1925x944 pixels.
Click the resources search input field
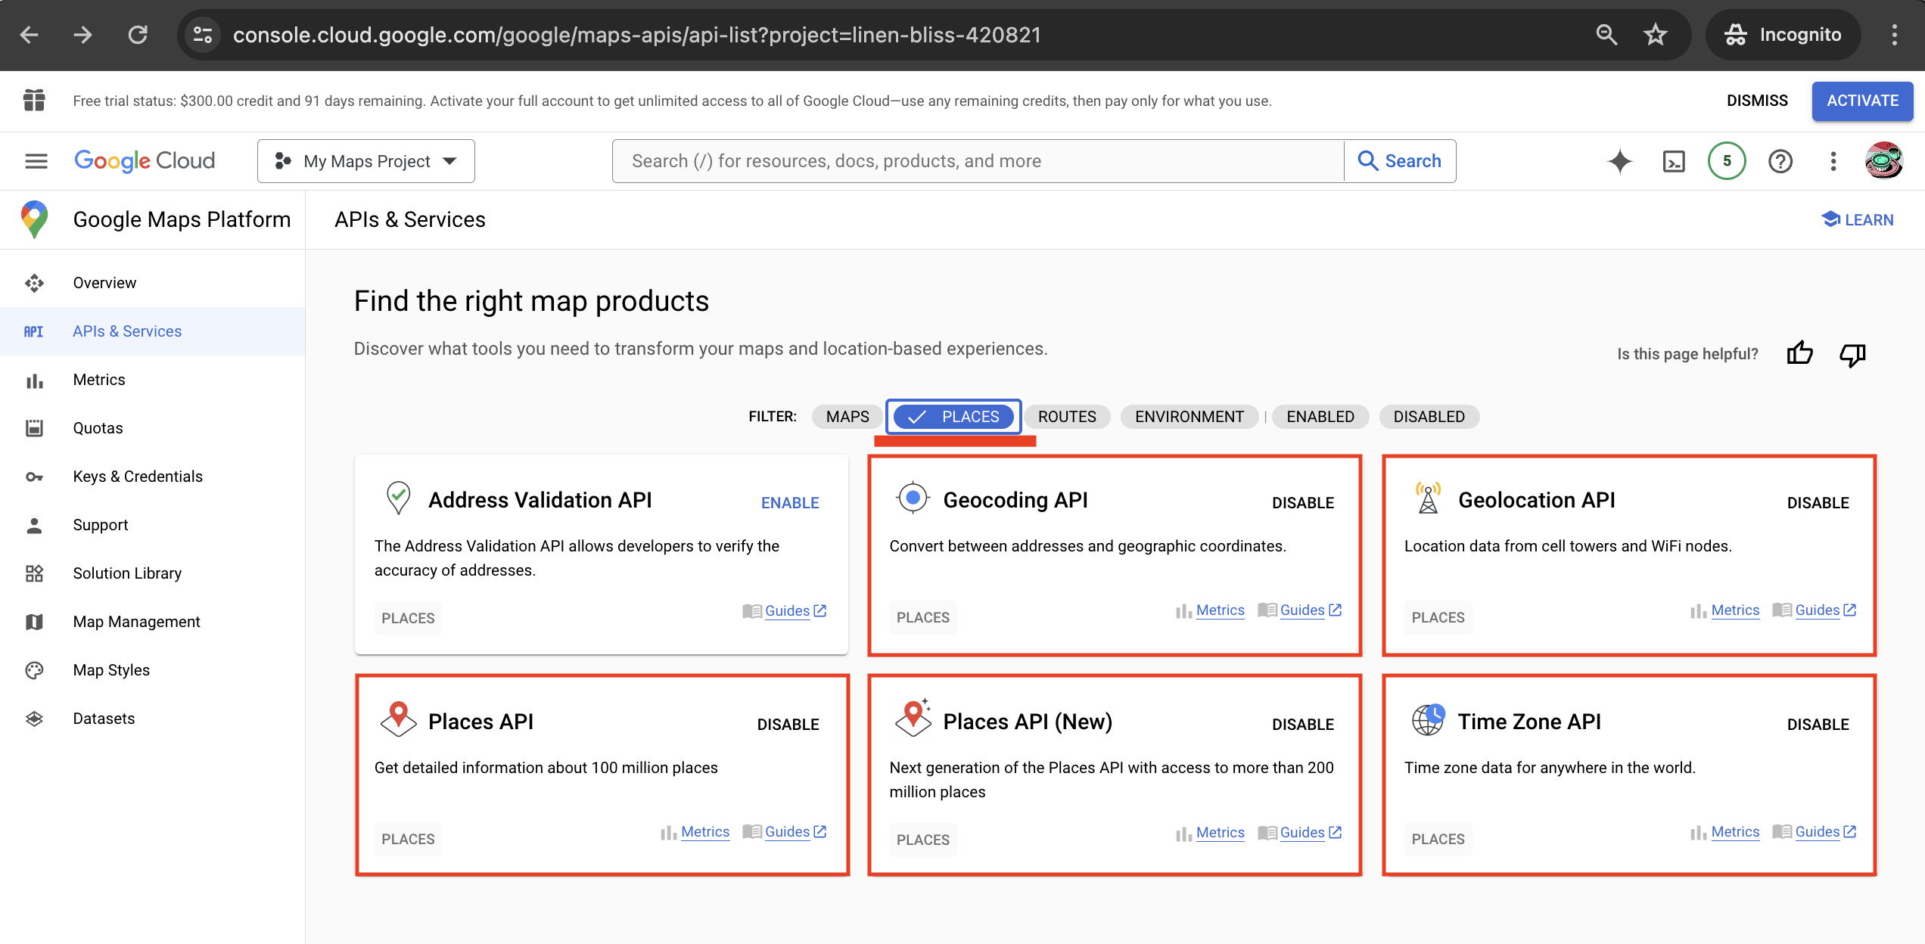(976, 160)
